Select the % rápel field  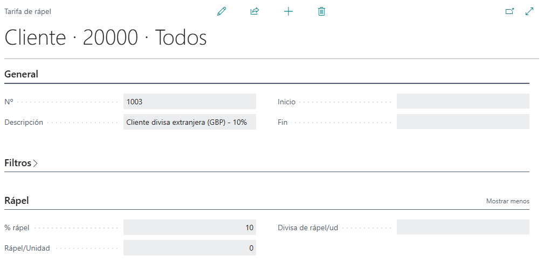click(x=189, y=228)
